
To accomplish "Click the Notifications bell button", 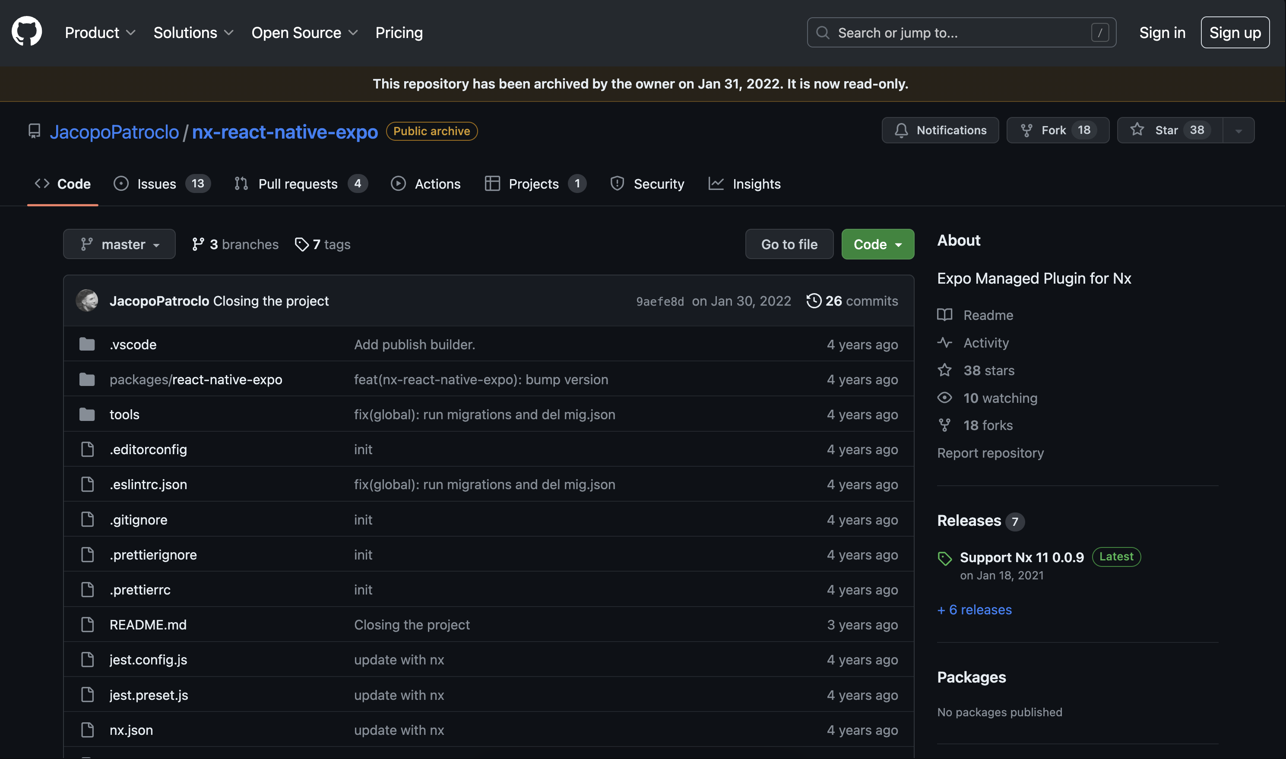I will 940,130.
